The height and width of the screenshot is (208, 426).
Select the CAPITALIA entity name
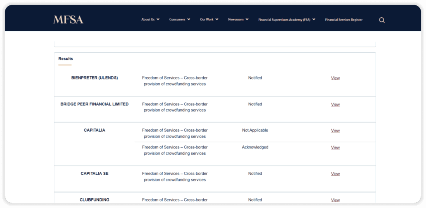pyautogui.click(x=94, y=130)
